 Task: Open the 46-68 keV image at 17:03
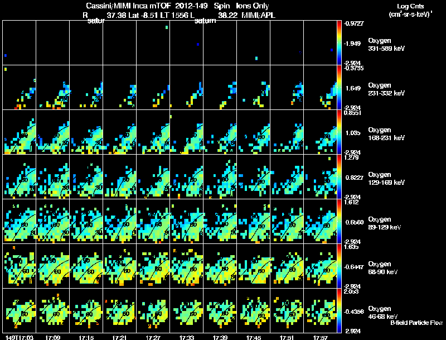pos(20,310)
